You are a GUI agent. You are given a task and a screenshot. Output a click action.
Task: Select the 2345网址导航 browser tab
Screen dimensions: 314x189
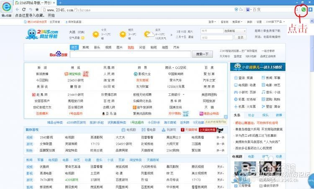pos(35,3)
